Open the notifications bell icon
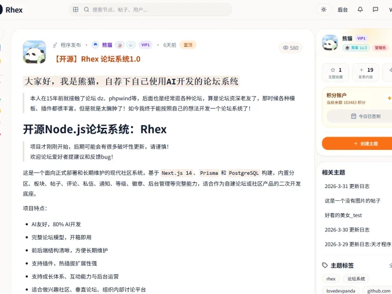 [360, 9]
